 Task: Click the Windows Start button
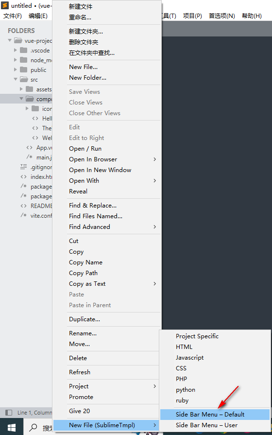[x=11, y=427]
